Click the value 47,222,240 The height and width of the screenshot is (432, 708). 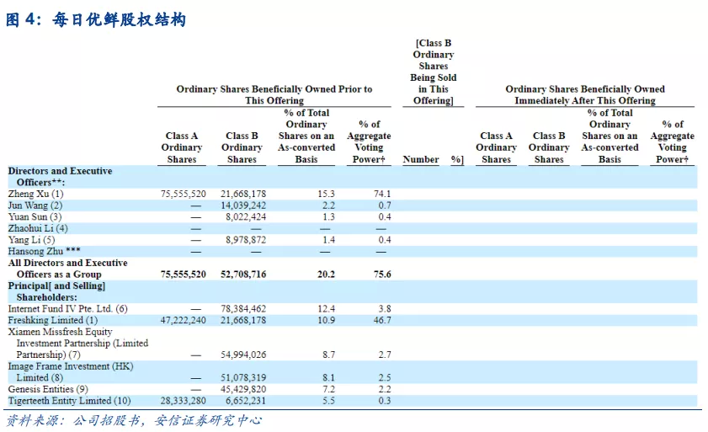pyautogui.click(x=184, y=320)
